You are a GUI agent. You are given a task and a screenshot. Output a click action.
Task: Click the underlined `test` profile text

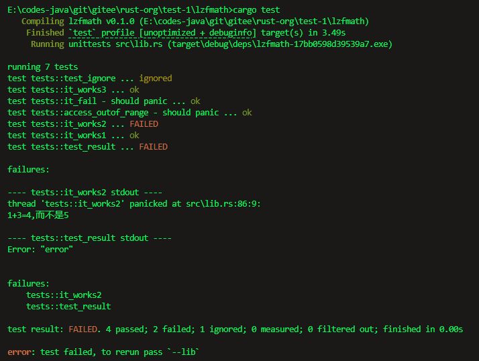(x=109, y=33)
